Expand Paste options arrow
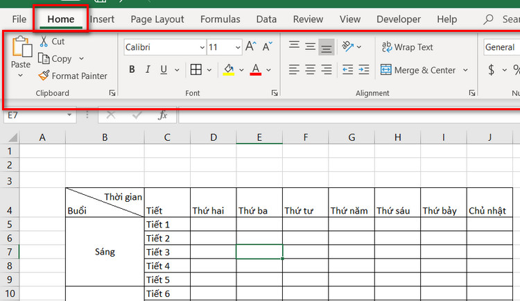Image resolution: width=520 pixels, height=301 pixels. (x=21, y=76)
